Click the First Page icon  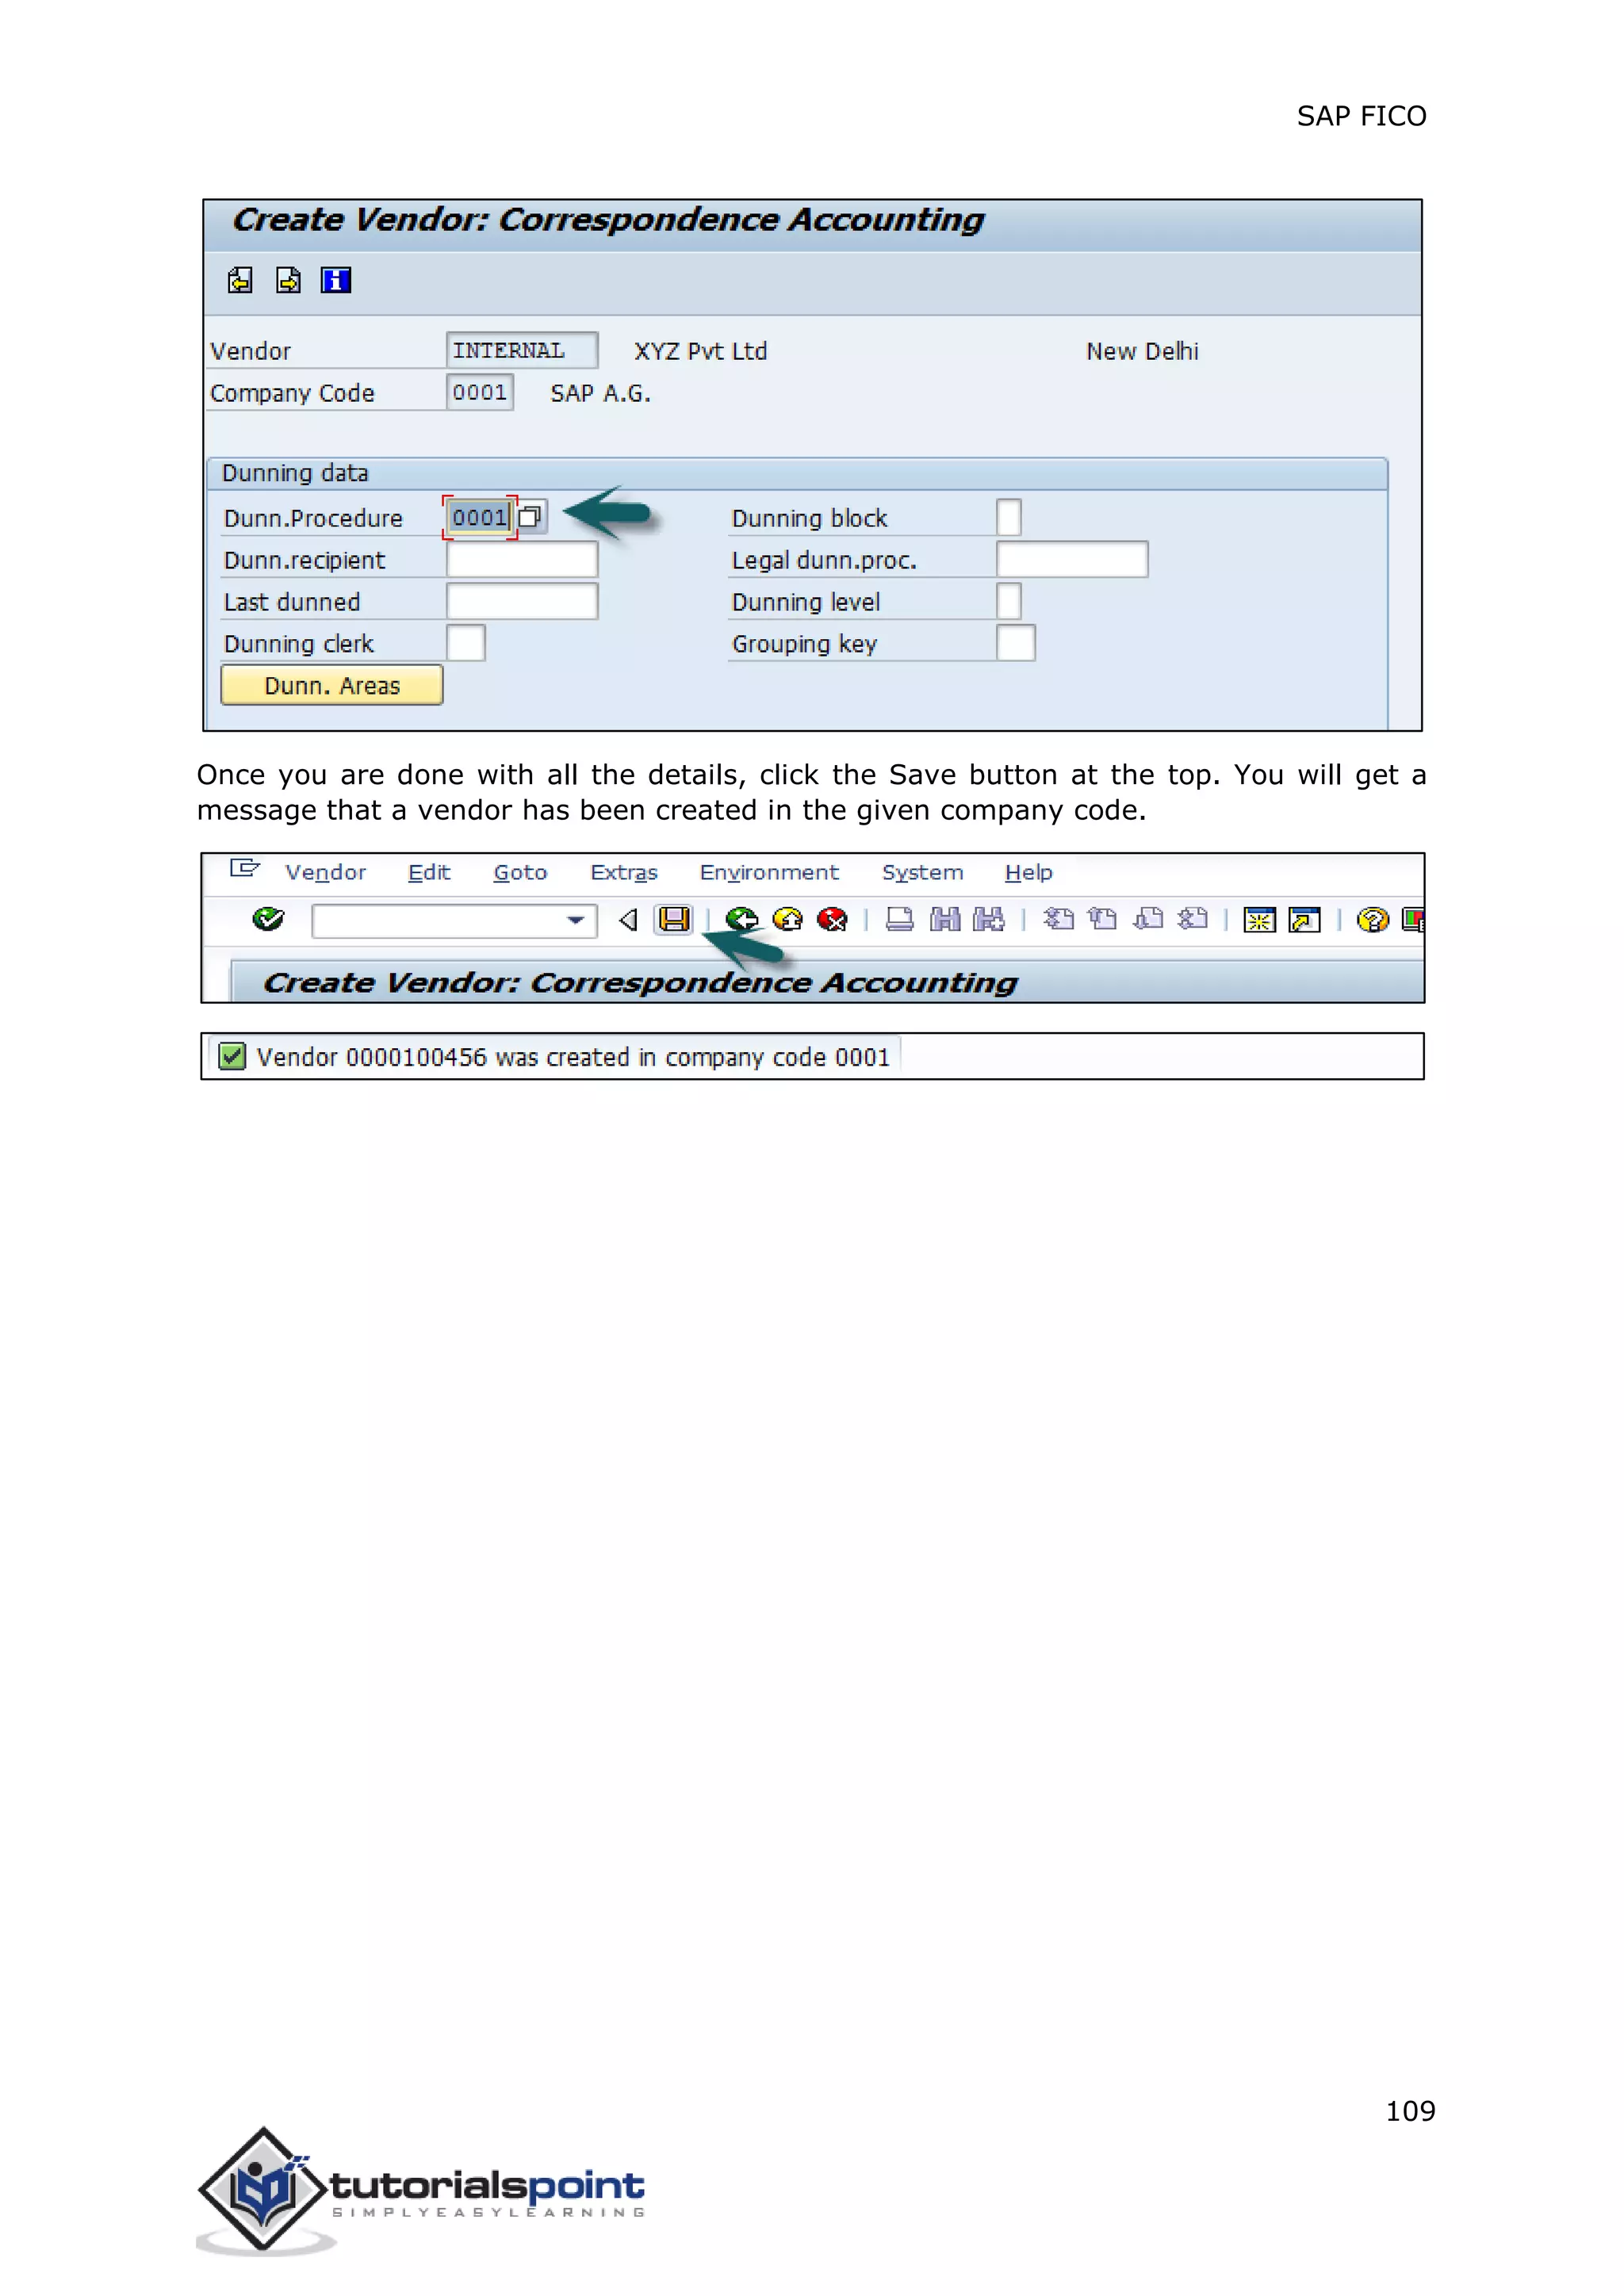(x=1059, y=920)
